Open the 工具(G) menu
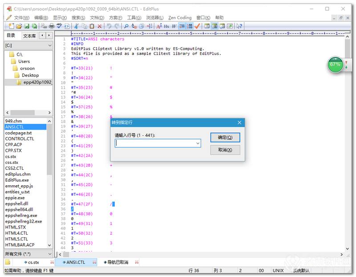Screen dimensions: 356x277 pos(134,18)
